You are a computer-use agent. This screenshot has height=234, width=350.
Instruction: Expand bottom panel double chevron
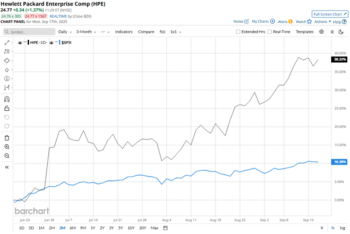322,228
